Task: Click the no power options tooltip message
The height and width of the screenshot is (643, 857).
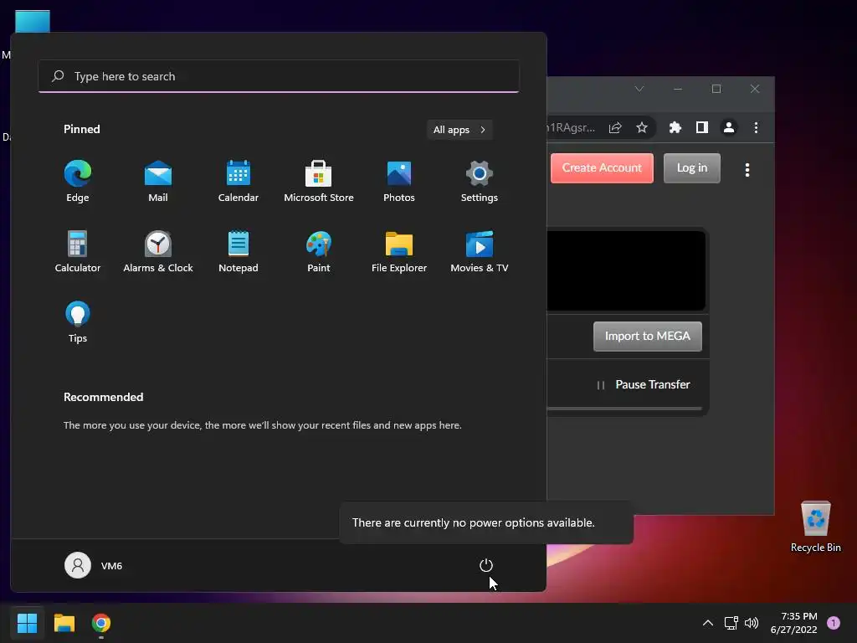Action: tap(474, 522)
